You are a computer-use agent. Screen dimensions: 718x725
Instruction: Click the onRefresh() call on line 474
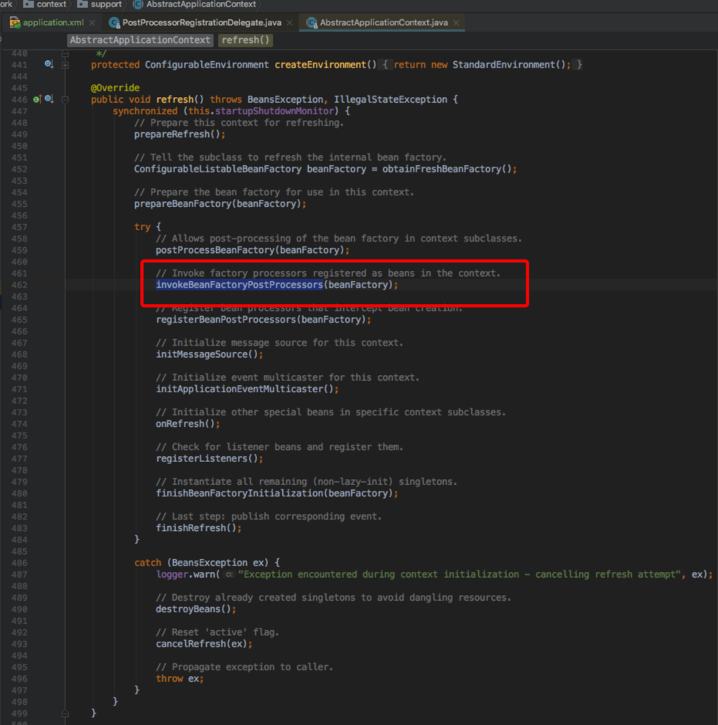pyautogui.click(x=187, y=423)
